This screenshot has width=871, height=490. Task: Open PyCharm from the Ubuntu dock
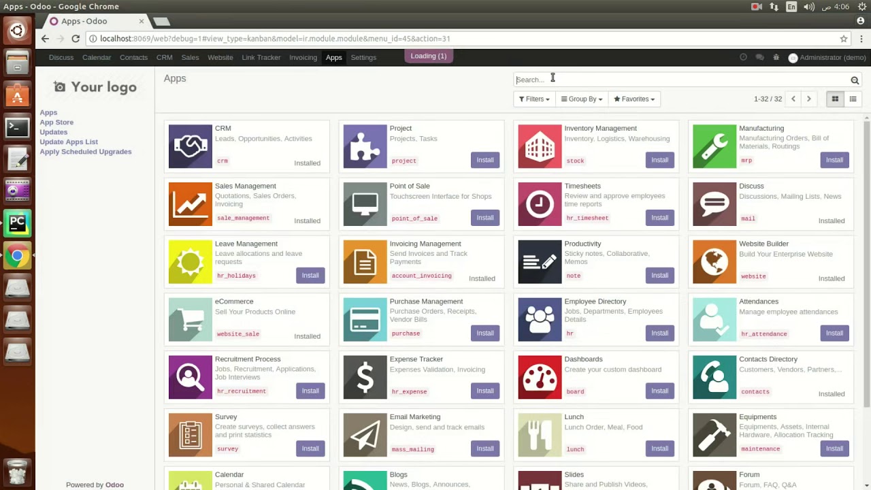[x=17, y=224]
